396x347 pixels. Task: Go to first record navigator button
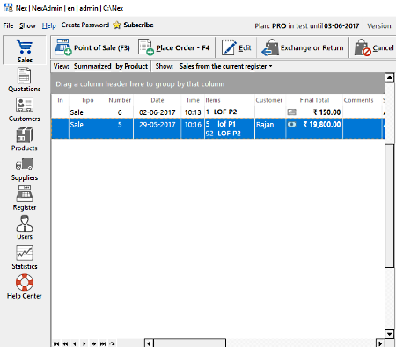click(x=56, y=343)
